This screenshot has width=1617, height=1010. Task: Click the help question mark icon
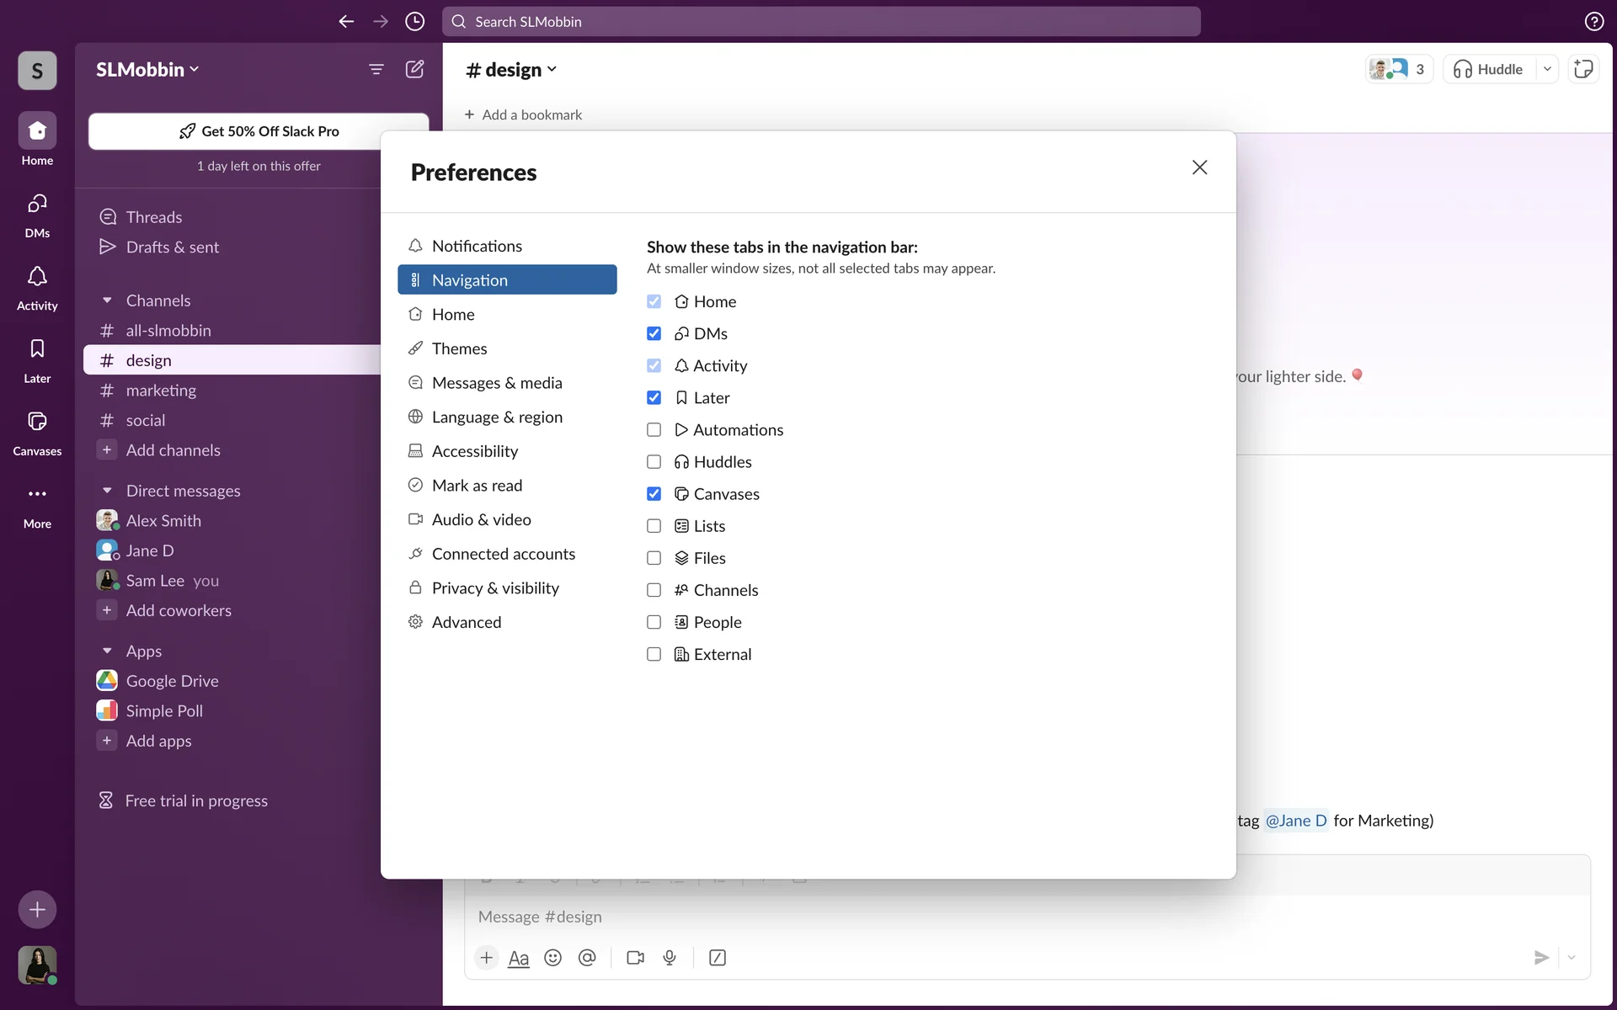(x=1593, y=22)
